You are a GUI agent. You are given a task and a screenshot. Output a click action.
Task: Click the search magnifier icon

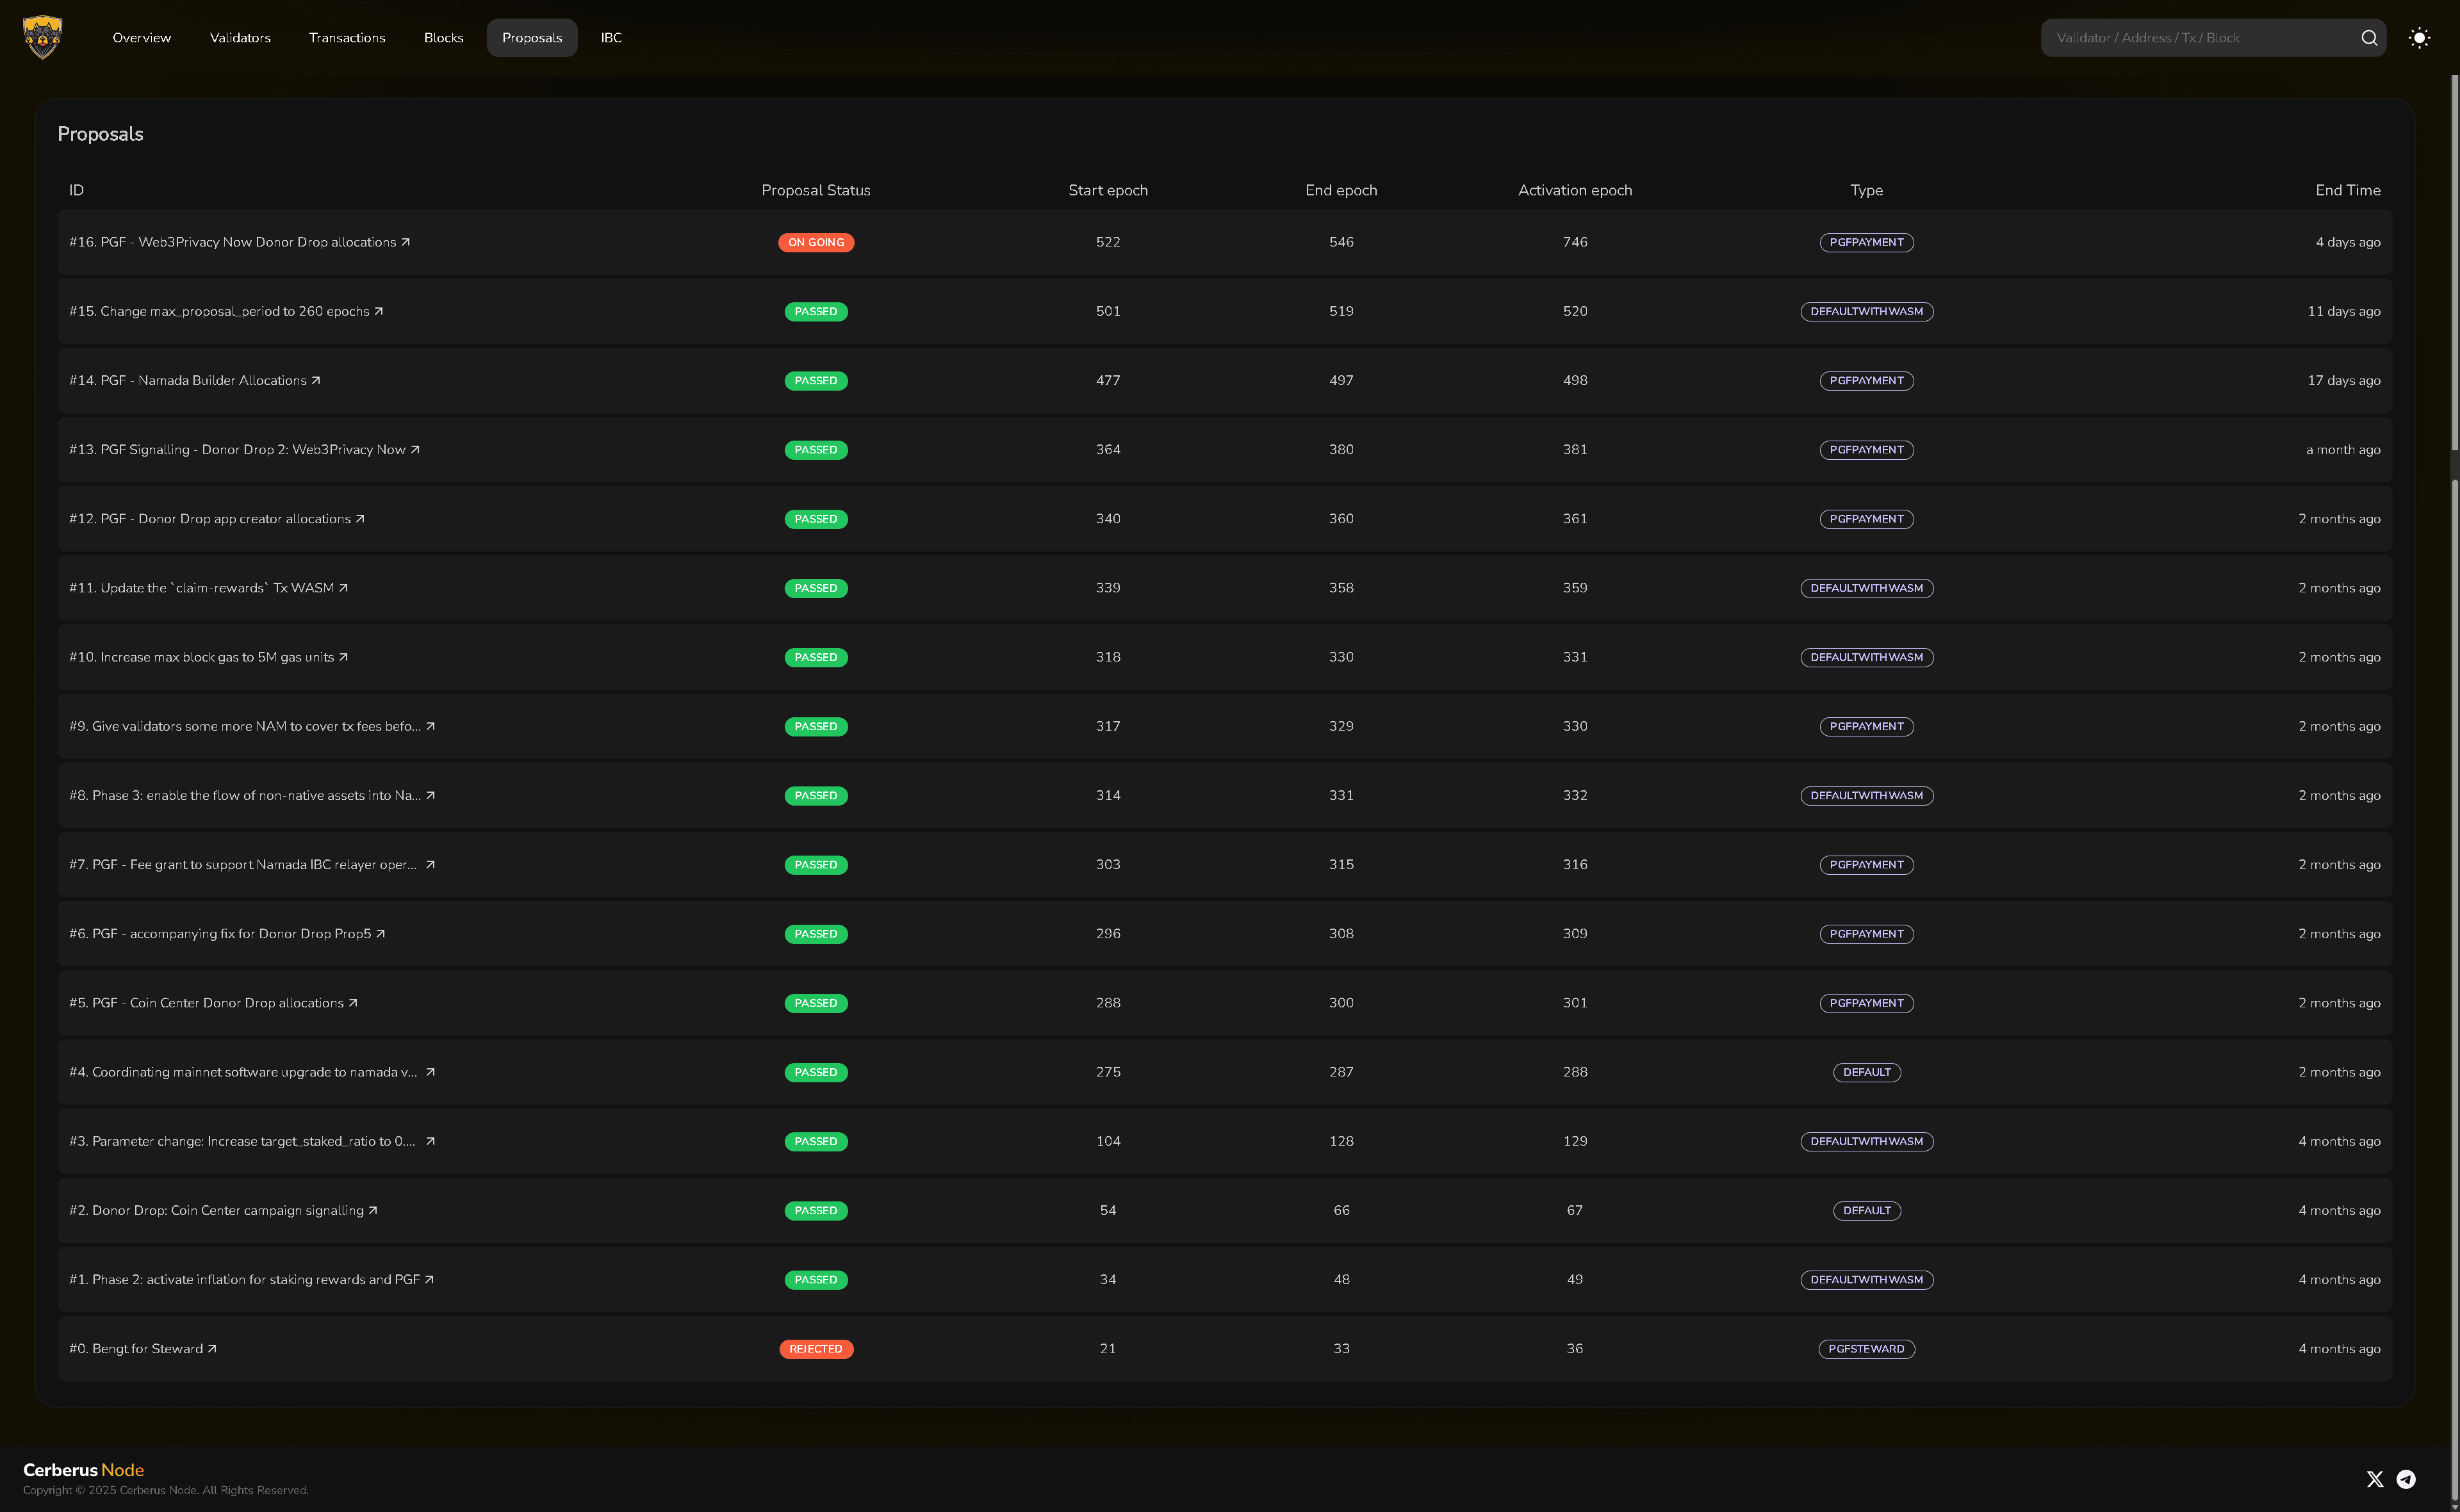pos(2369,38)
